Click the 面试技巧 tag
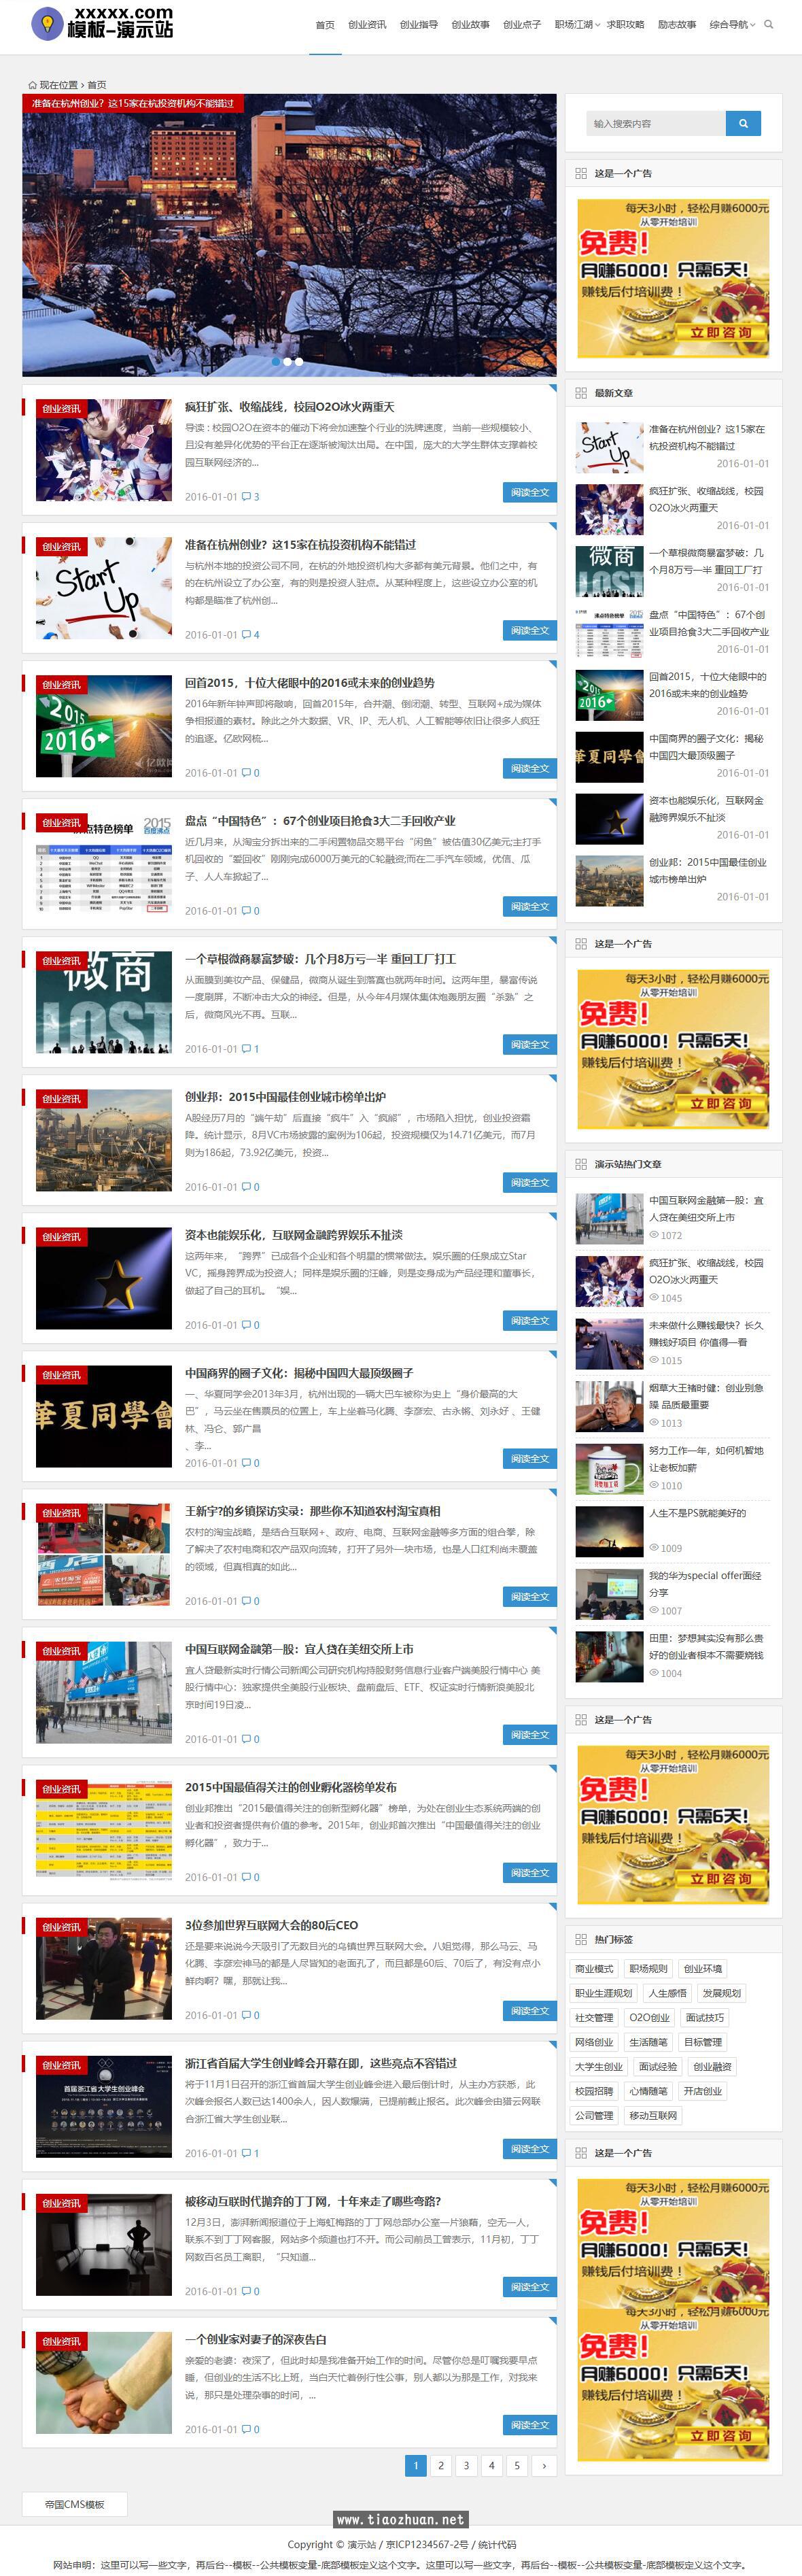 click(x=704, y=2018)
